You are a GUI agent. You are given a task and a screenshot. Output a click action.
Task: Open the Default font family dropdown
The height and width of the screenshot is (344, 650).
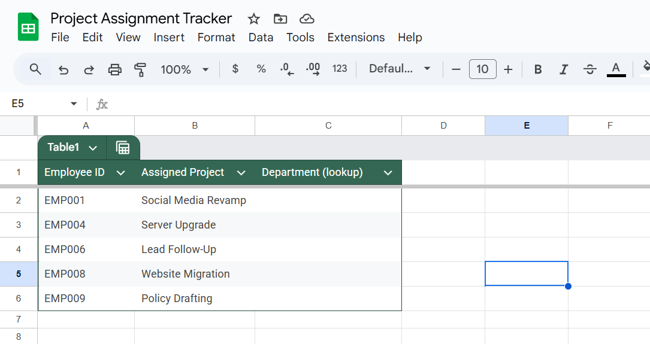click(400, 69)
